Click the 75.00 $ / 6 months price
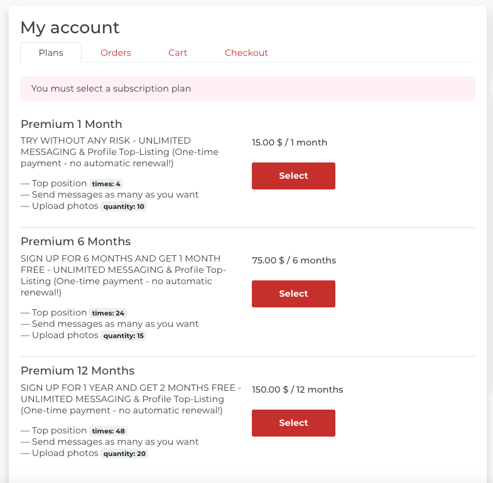Screen dimensions: 493x483 click(294, 260)
